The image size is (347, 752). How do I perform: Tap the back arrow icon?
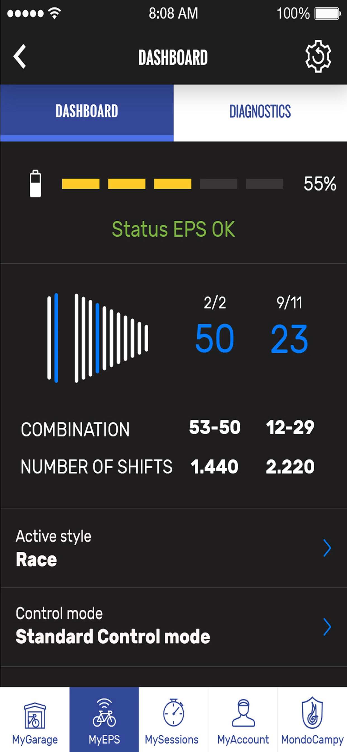pyautogui.click(x=20, y=57)
